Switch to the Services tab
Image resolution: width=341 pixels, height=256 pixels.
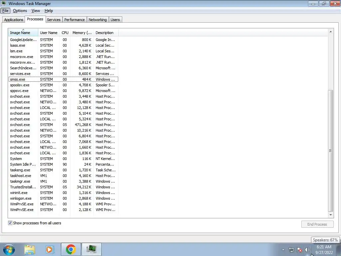(x=54, y=20)
